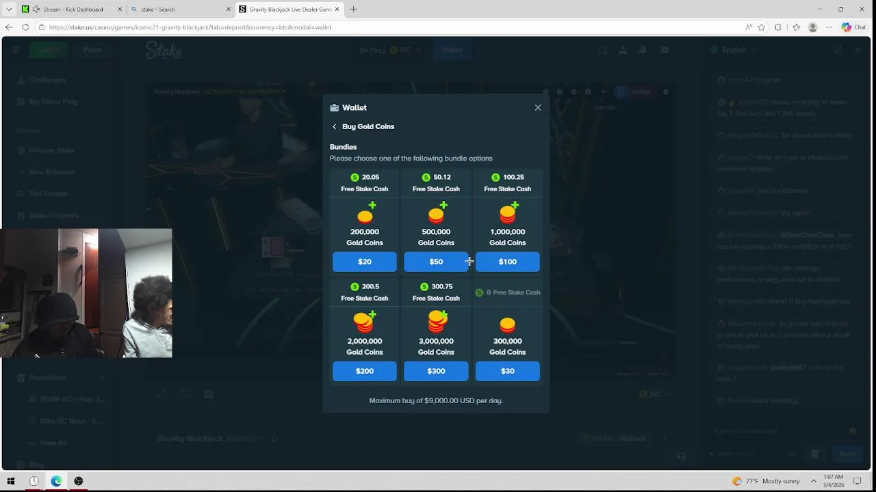Show hidden system tray icons

[x=814, y=481]
